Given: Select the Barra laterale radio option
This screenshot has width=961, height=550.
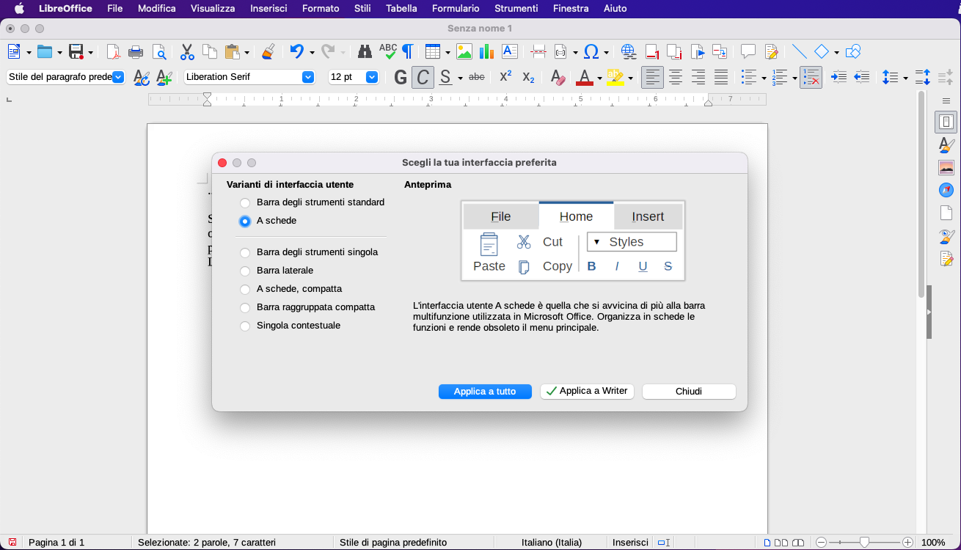Looking at the screenshot, I should click(245, 271).
